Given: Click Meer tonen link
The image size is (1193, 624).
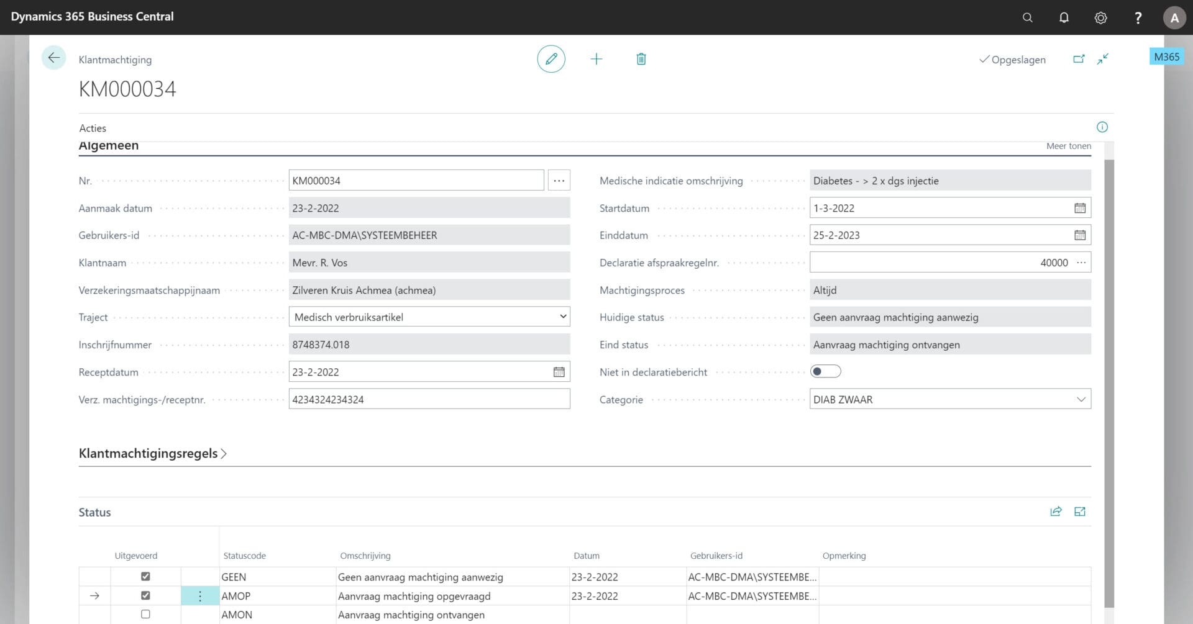Looking at the screenshot, I should click(x=1068, y=146).
